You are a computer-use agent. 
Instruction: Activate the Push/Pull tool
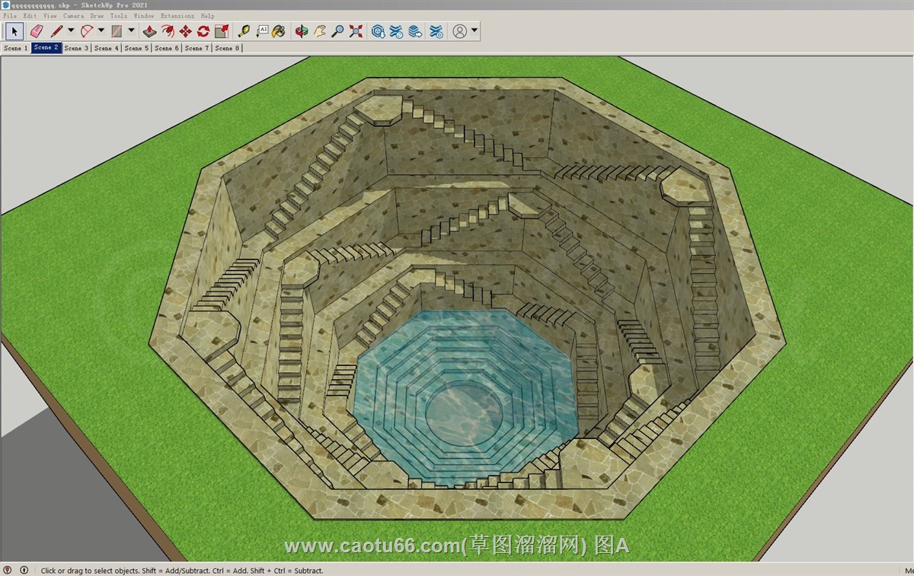click(149, 31)
